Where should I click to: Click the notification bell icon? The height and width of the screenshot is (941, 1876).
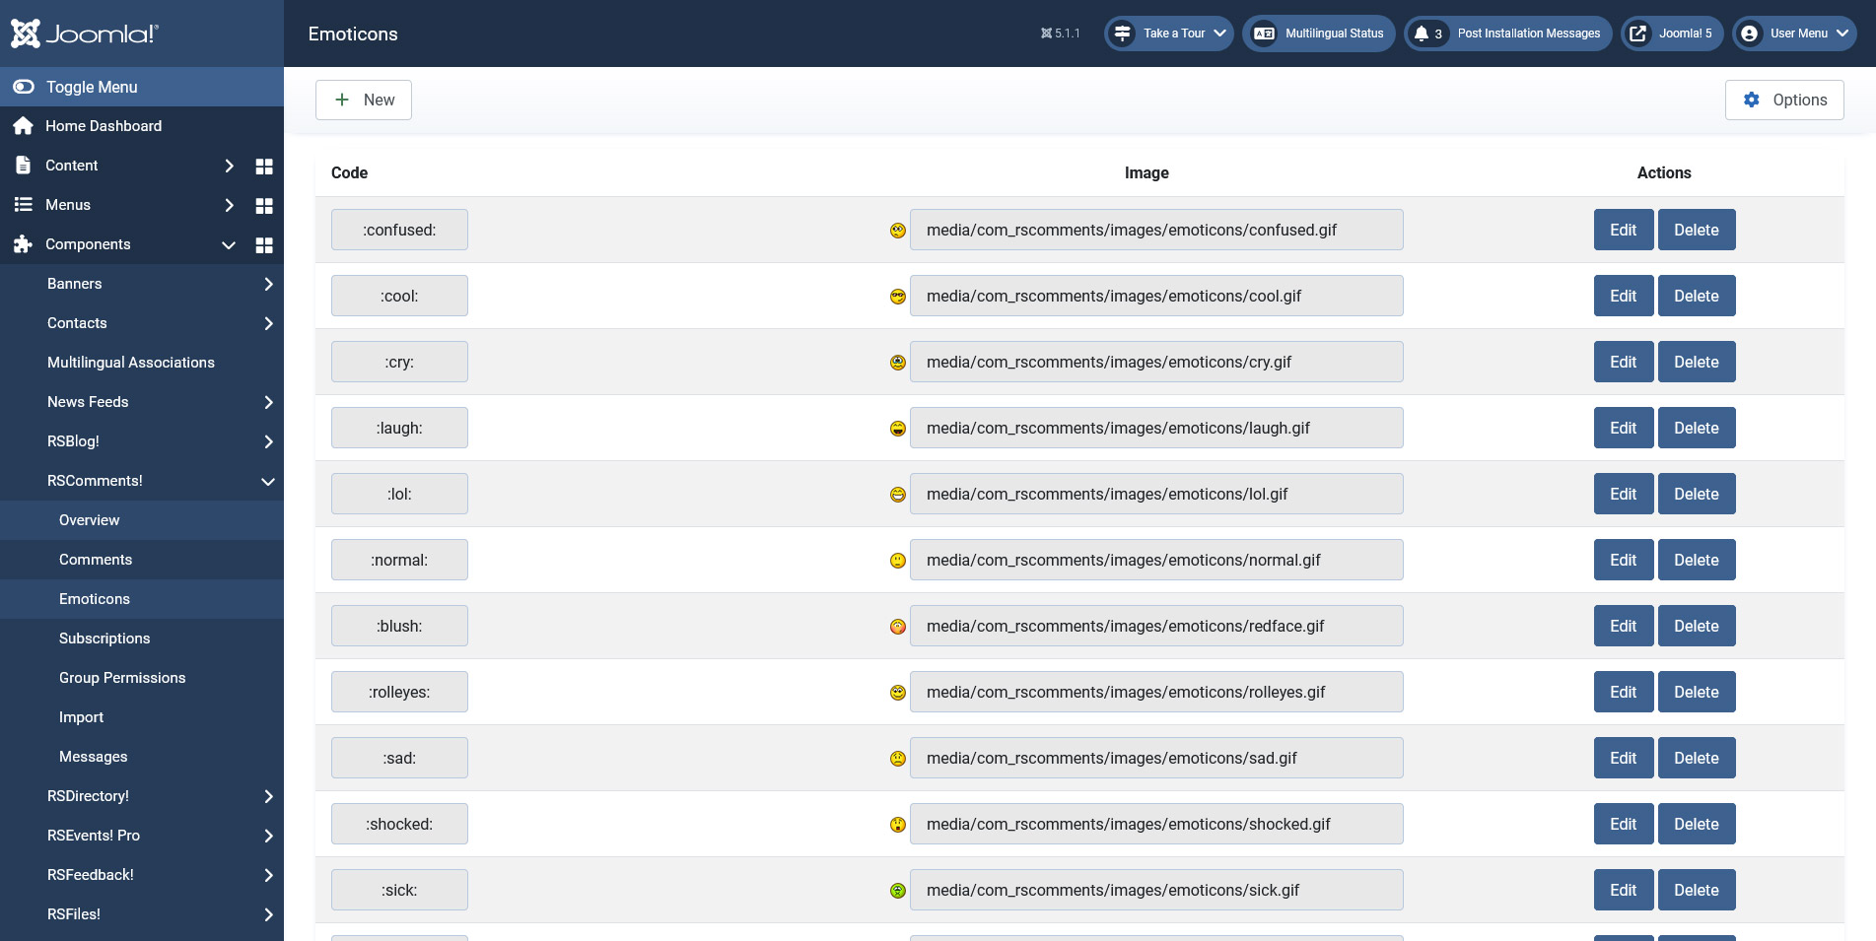pos(1422,34)
